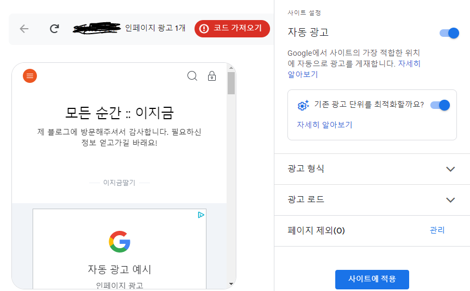
Task: Click the preview scrollbar down arrow
Action: tap(231, 284)
